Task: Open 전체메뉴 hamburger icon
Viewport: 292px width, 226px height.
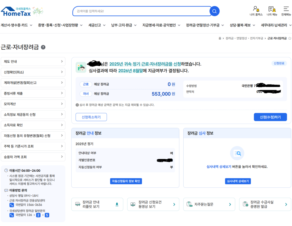Action: [286, 11]
